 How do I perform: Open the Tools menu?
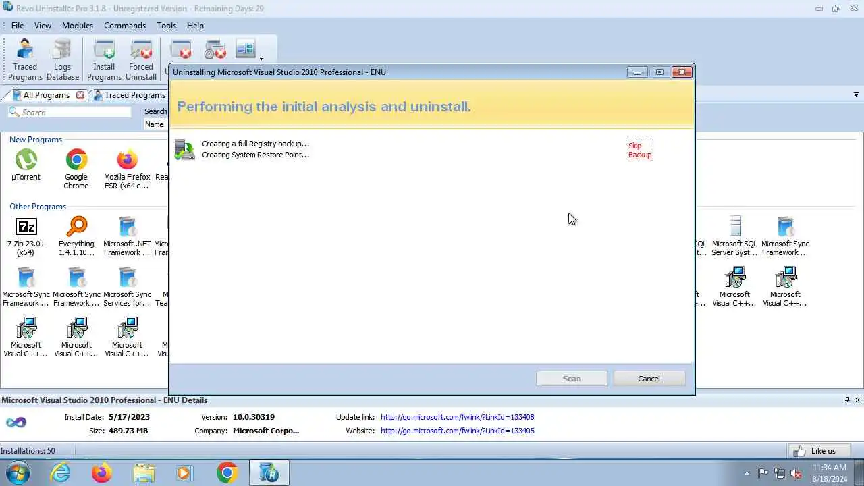(x=166, y=26)
